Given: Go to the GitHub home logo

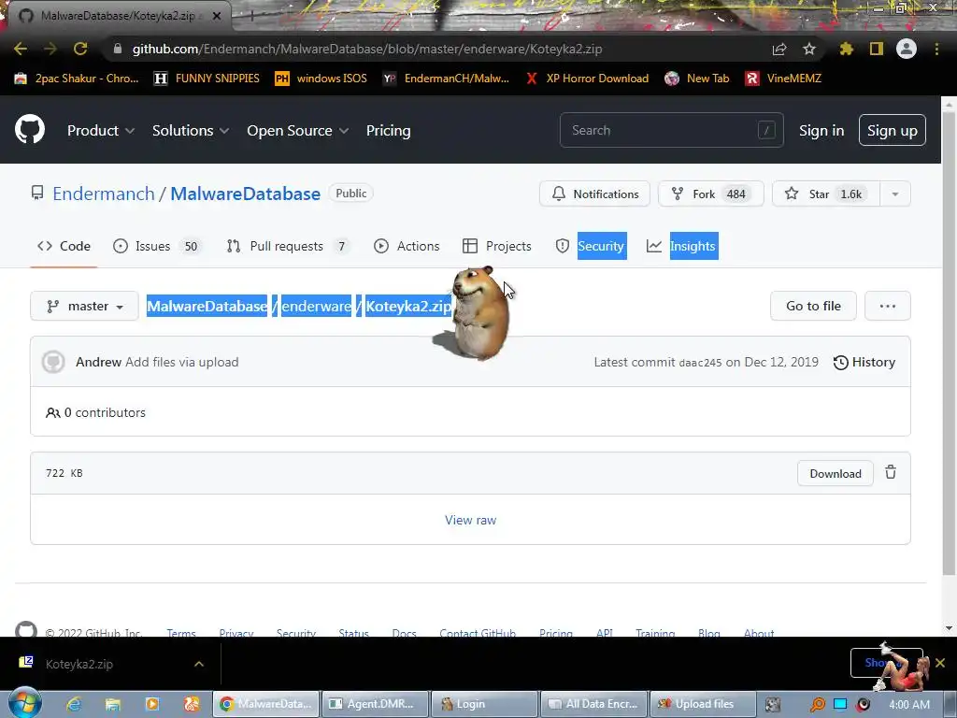Looking at the screenshot, I should pos(30,129).
